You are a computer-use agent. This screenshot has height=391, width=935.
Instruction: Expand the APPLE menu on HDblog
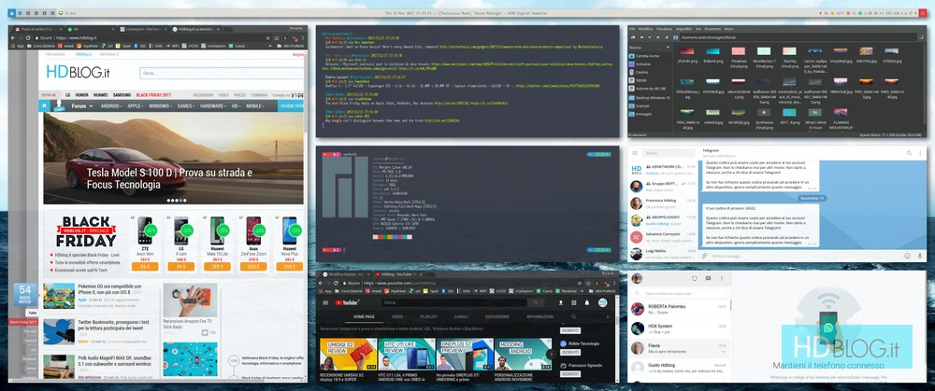(x=136, y=106)
